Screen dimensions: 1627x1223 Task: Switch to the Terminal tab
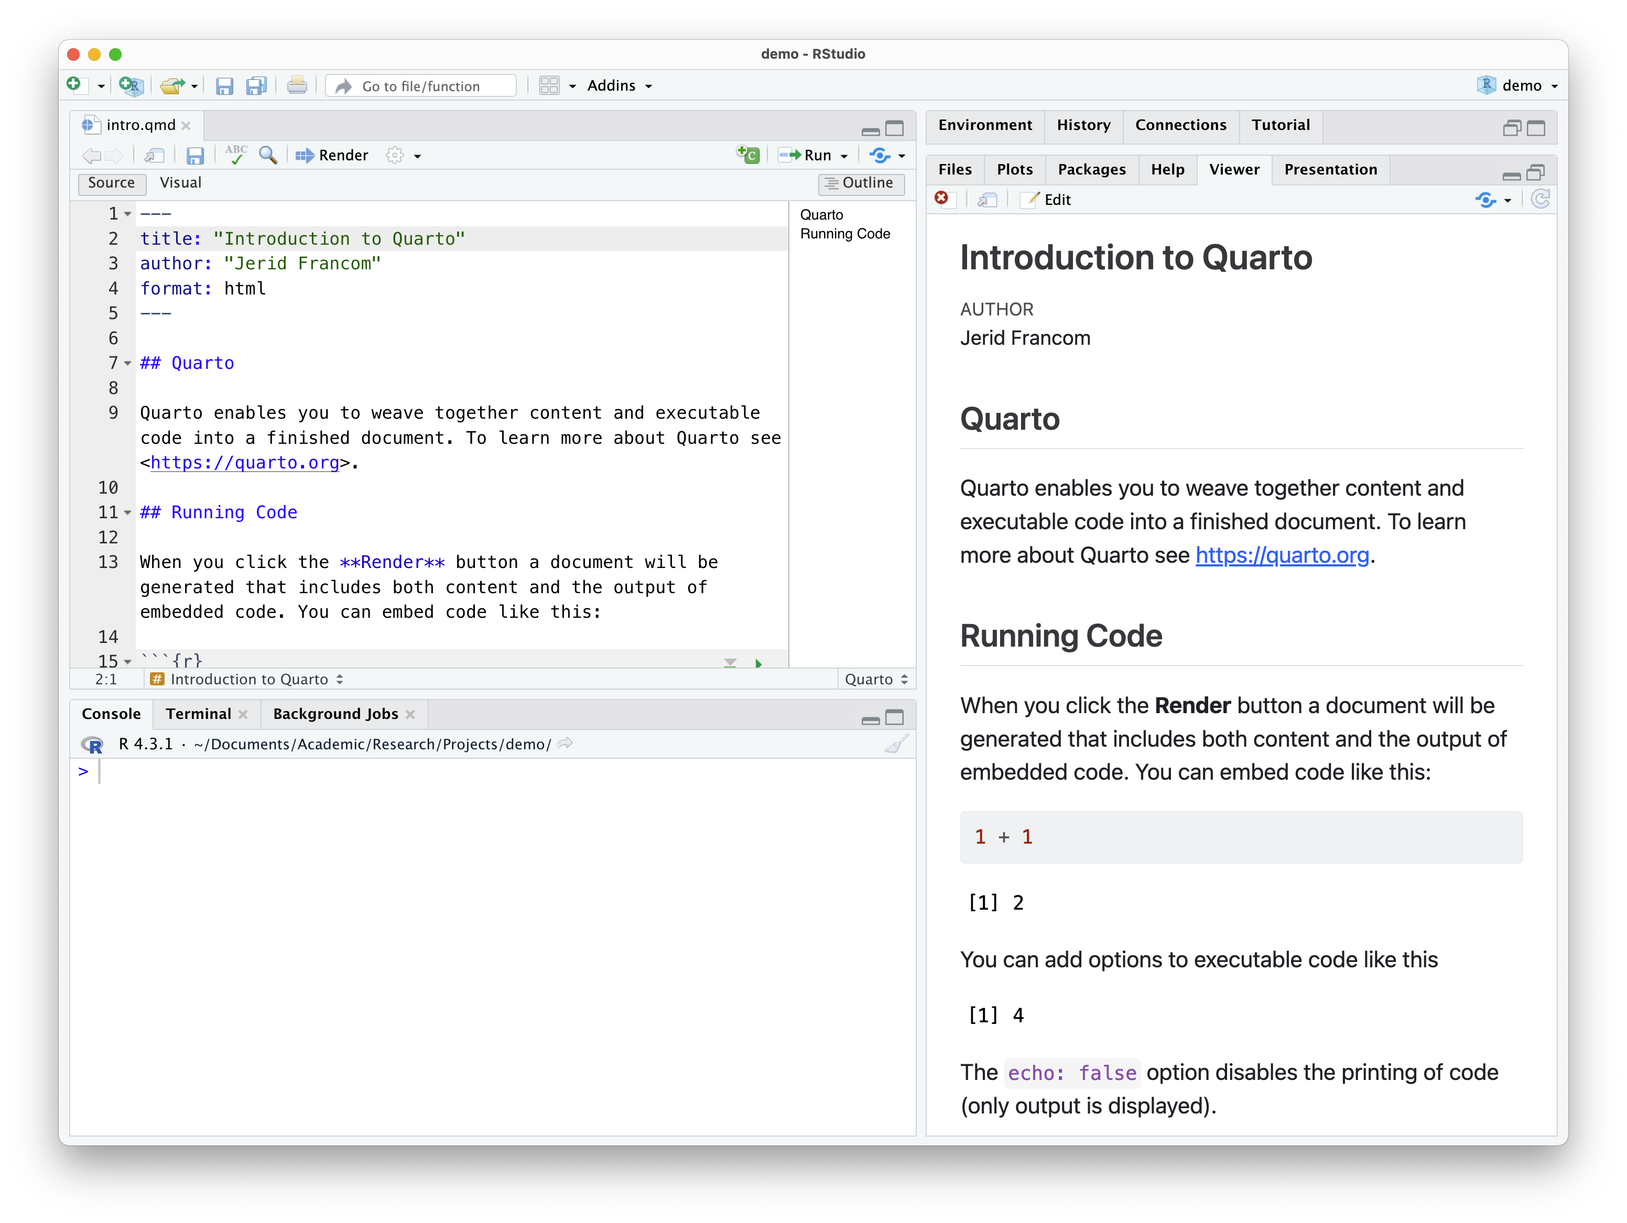[x=198, y=713]
